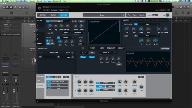Click the link icon beside the View percentage
Screen dimensions: 192x108
coord(169,10)
